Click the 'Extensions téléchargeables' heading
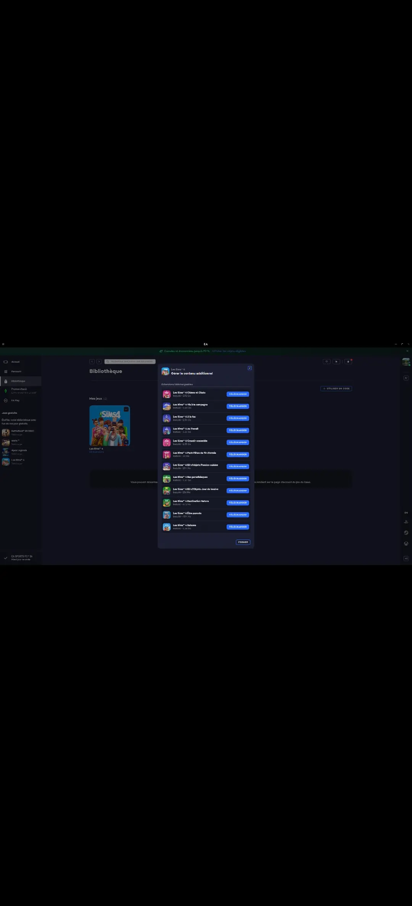 [x=177, y=384]
